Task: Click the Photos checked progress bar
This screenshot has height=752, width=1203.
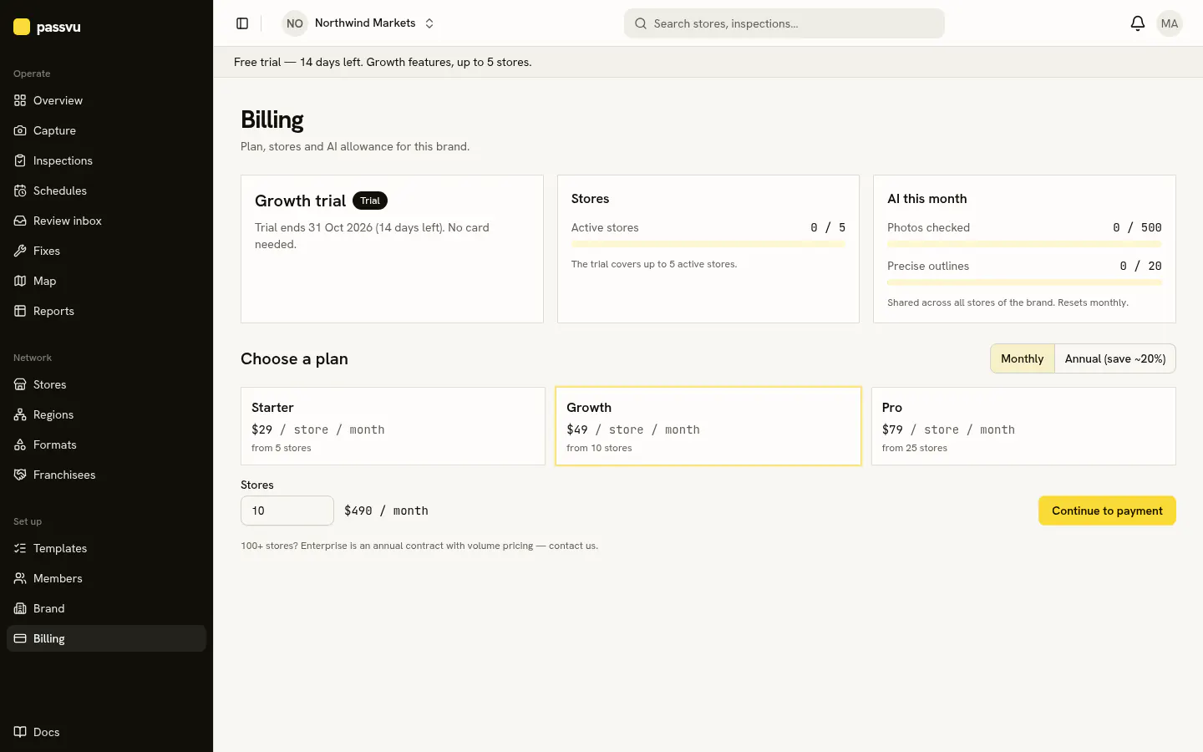Action: pos(1024,244)
